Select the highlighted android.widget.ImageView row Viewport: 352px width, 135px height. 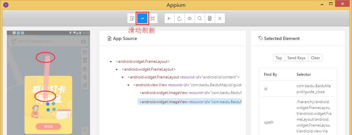click(x=190, y=101)
